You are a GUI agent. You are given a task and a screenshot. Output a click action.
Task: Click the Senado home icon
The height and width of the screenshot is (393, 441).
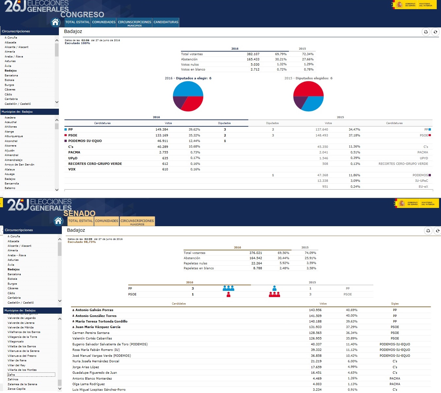click(59, 221)
